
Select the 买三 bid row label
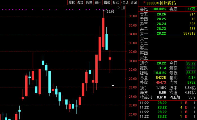pyautogui.click(x=144, y=48)
